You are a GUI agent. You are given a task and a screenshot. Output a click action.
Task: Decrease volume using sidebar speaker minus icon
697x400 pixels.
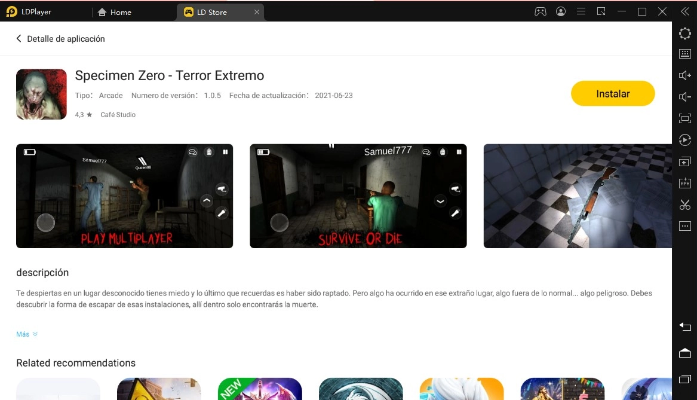pyautogui.click(x=685, y=96)
